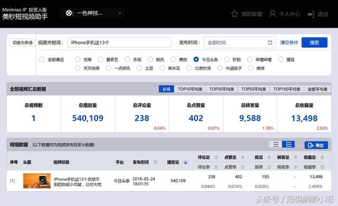Select the 土豆 channel radio
This screenshot has height=206, width=338.
coord(139,68)
